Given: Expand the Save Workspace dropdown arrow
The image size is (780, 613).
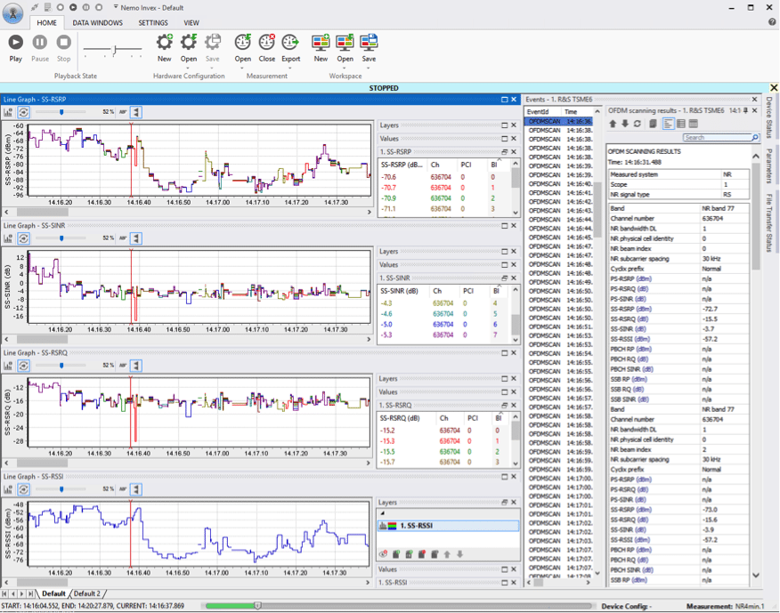Looking at the screenshot, I should tap(369, 68).
